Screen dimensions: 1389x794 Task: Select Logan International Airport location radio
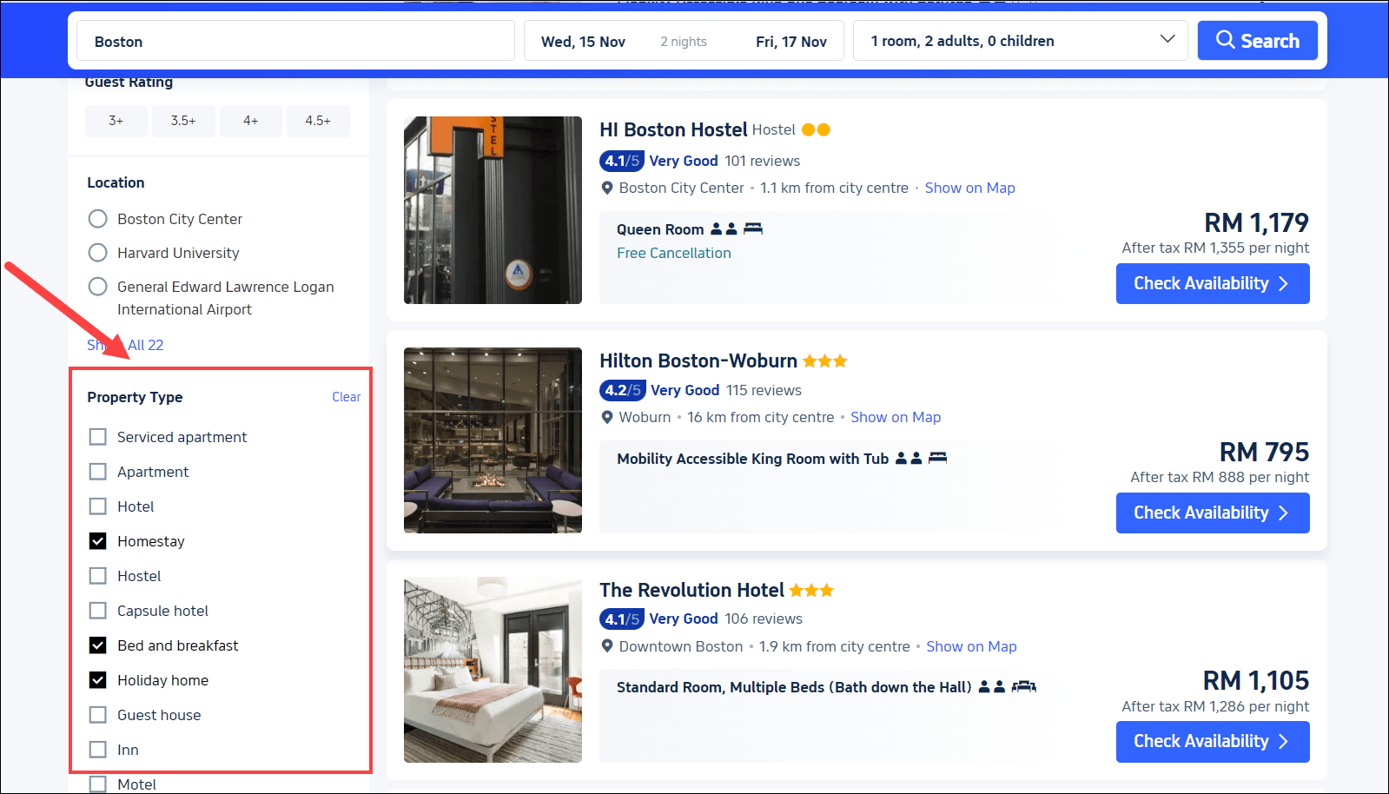click(98, 287)
